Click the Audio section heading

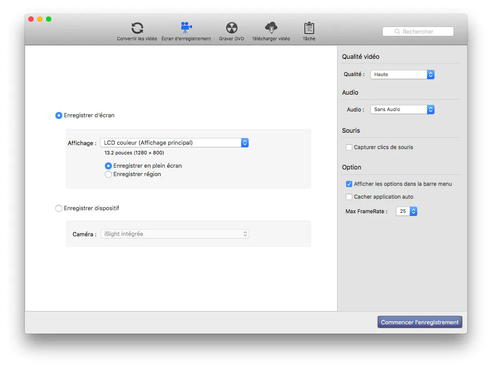tap(350, 92)
